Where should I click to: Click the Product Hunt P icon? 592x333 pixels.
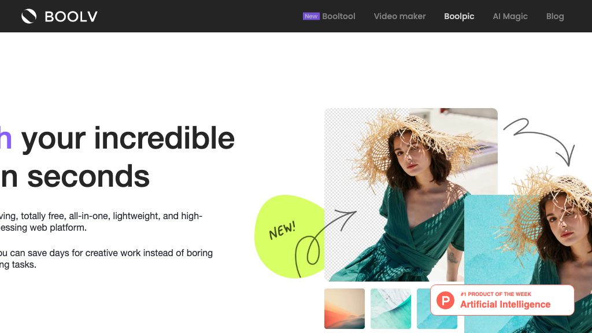[446, 300]
